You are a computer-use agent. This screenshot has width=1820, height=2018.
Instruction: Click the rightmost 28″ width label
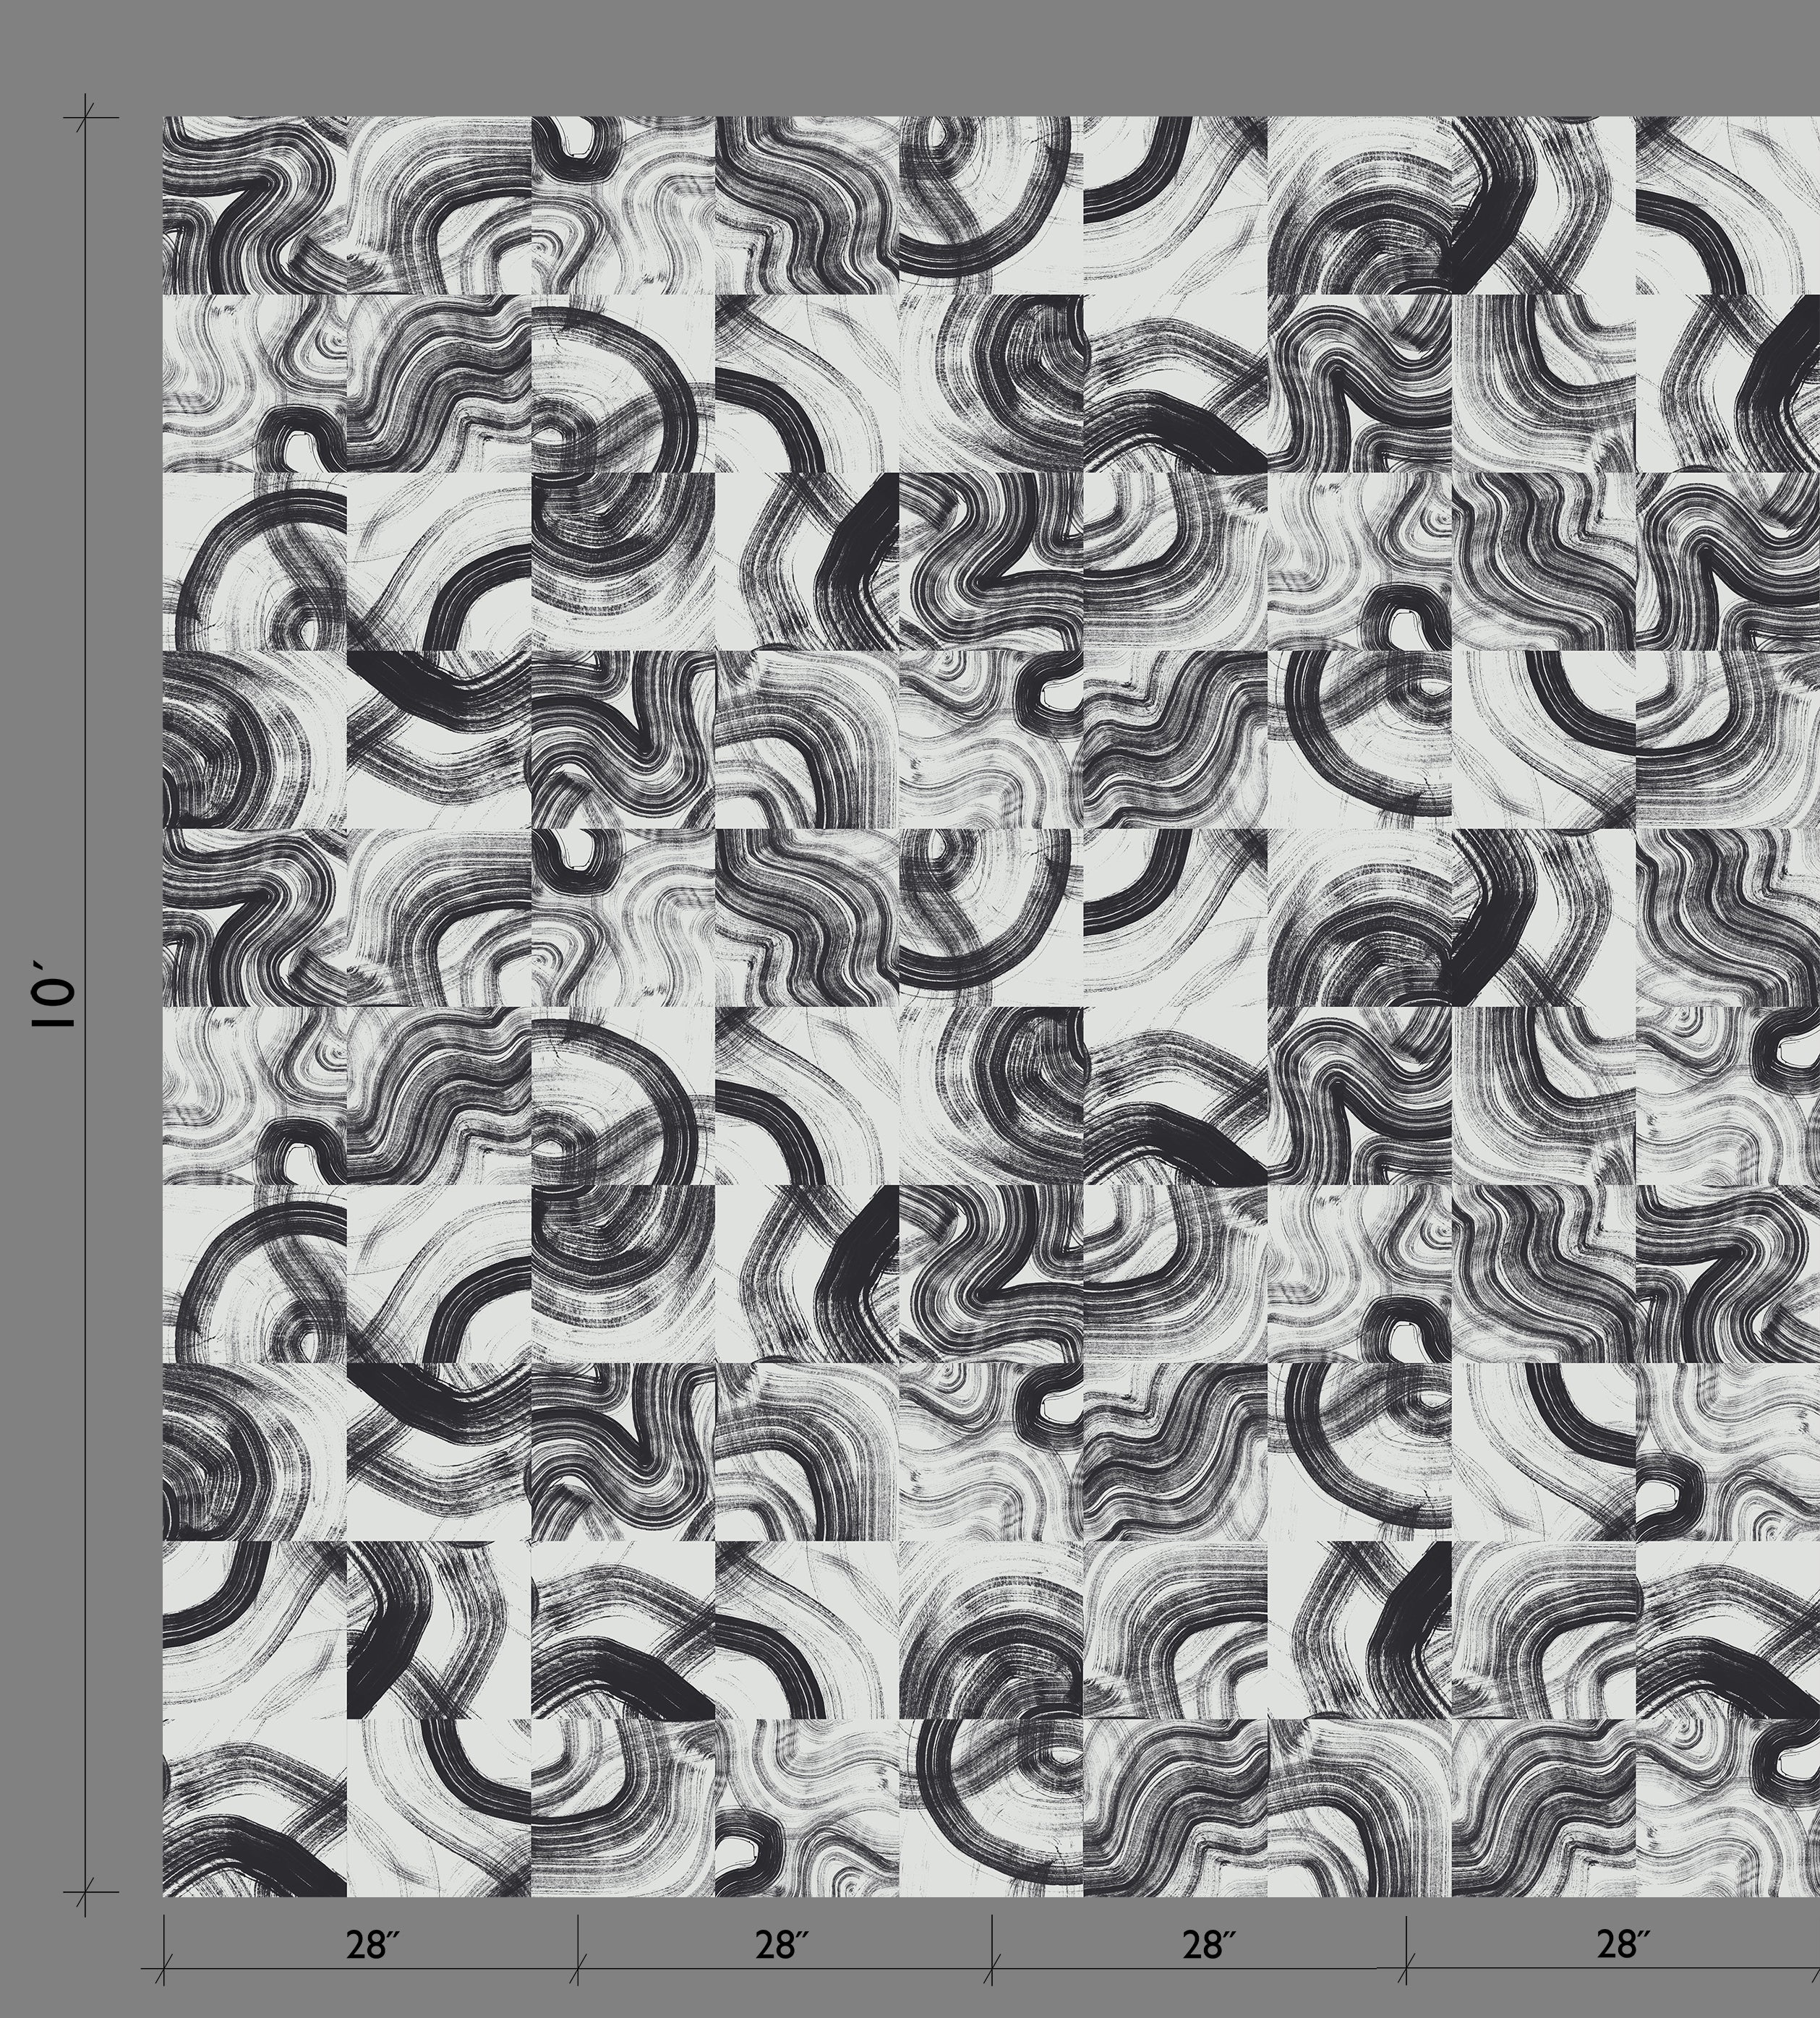[1622, 1944]
